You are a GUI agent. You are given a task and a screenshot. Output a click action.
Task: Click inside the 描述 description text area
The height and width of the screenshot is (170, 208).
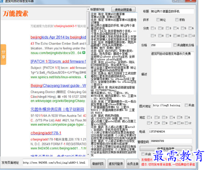pos(173,73)
